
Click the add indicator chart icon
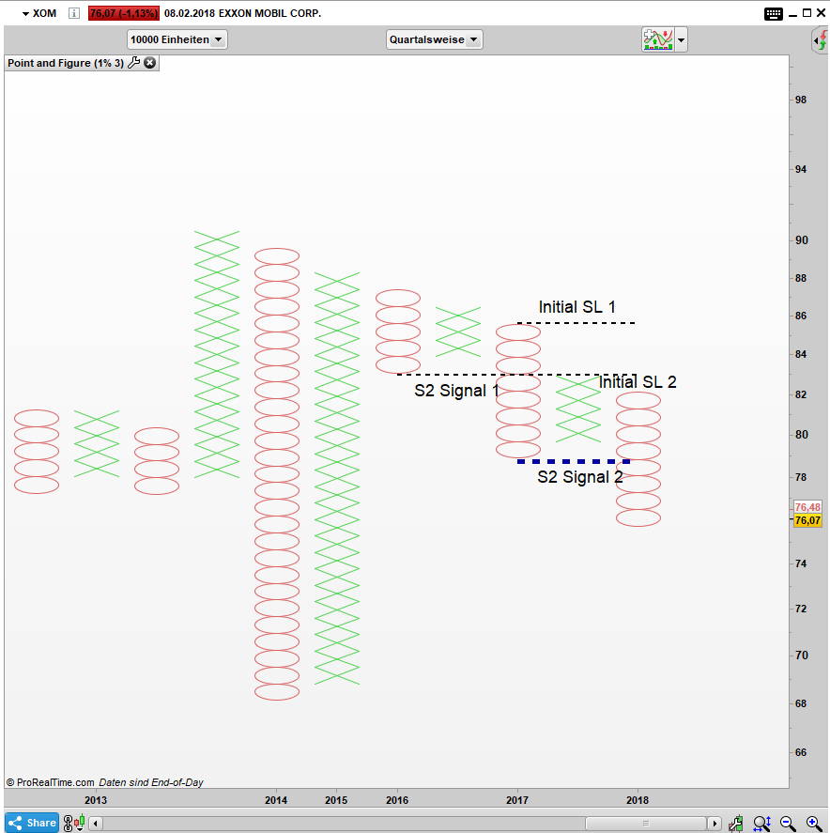[657, 39]
